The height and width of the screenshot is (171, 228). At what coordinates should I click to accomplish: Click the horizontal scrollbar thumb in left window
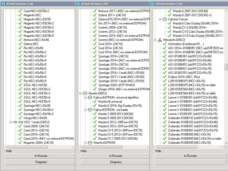(x=28, y=147)
